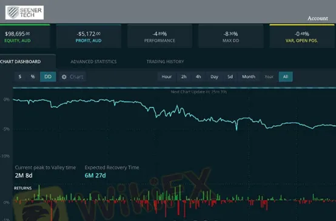Click the -5% drawdown axis label
Screen dimensions: 336x221
pyautogui.click(x=6, y=129)
